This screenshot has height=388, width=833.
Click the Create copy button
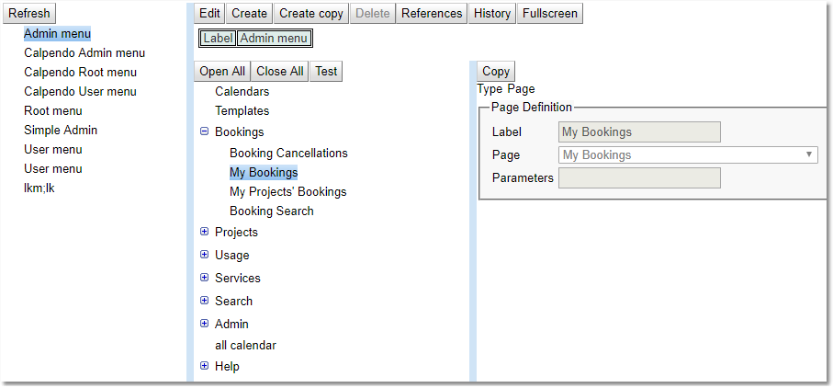pos(310,13)
